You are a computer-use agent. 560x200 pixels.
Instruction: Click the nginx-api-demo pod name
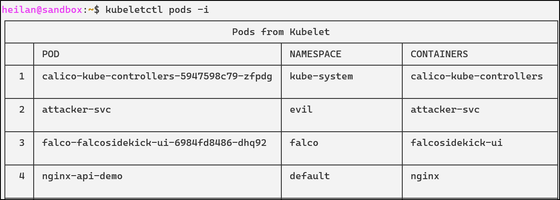click(82, 176)
